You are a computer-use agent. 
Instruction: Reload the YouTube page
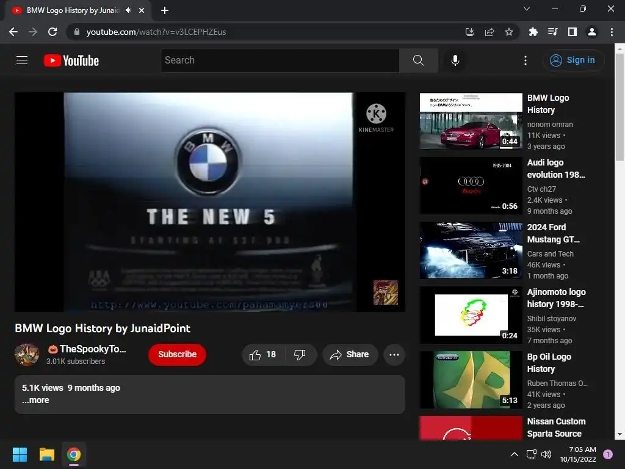click(52, 32)
